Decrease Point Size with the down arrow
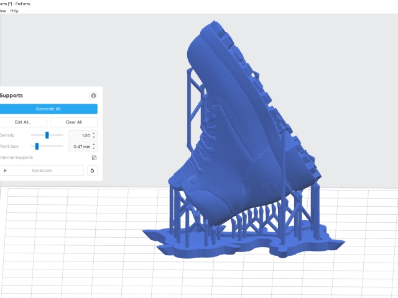 (x=94, y=148)
